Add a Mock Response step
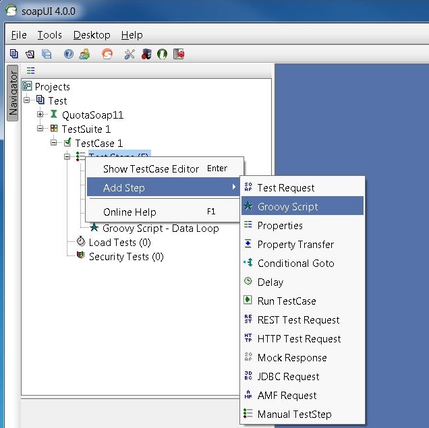 (302, 357)
